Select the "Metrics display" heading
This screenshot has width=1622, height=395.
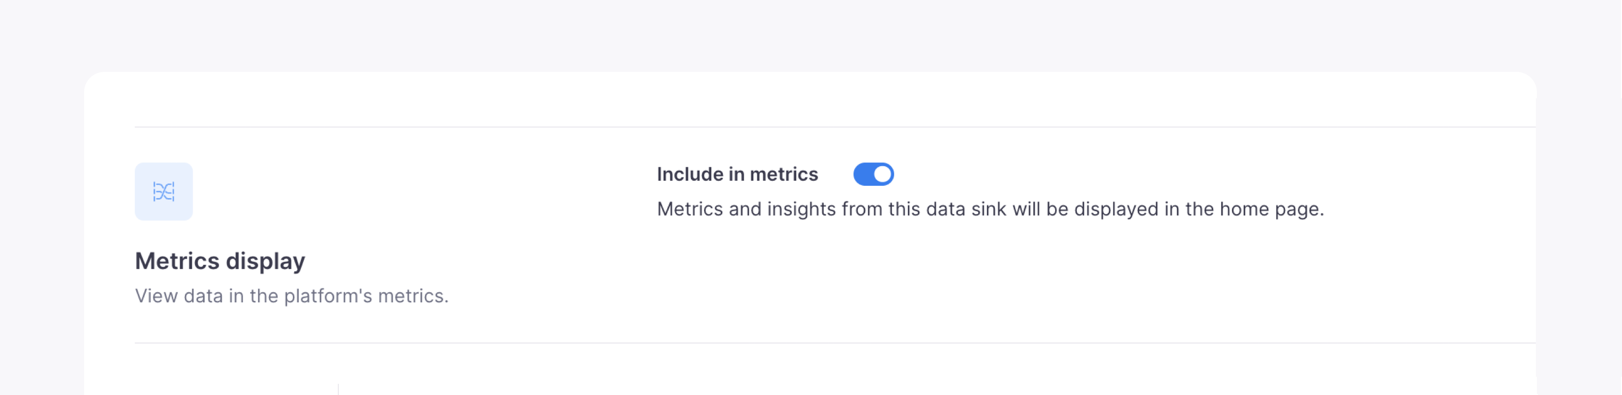pyautogui.click(x=220, y=261)
